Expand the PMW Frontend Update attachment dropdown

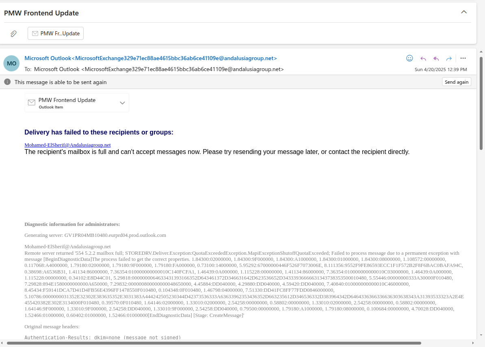[122, 103]
